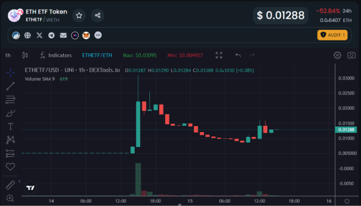The height and width of the screenshot is (206, 361).
Task: Click Max: $0.03095 label
Action: coord(139,55)
